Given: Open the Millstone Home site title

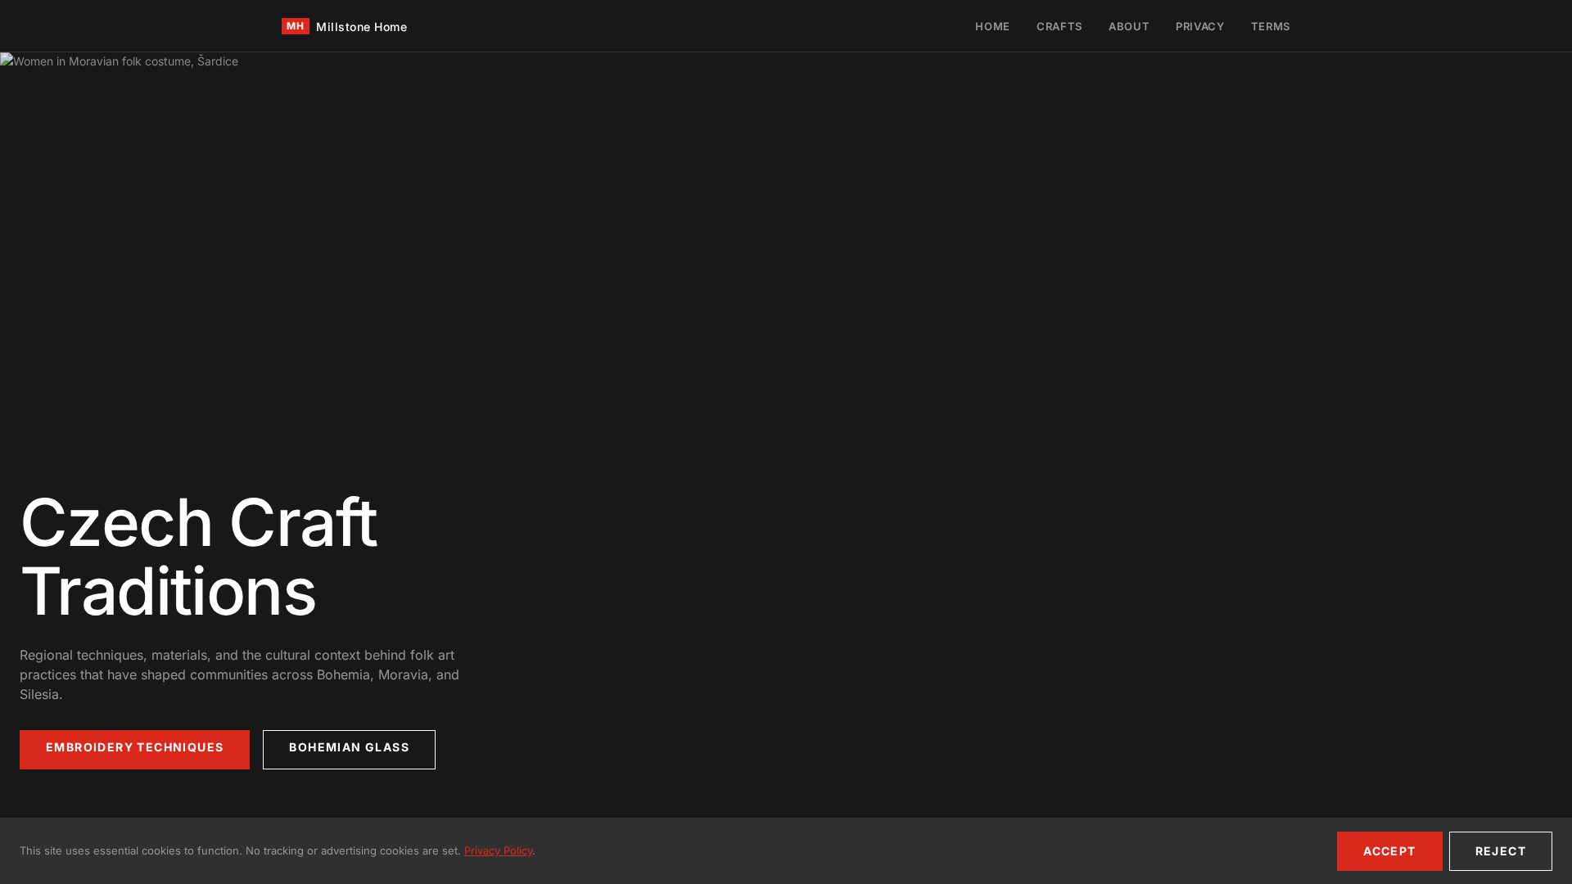Looking at the screenshot, I should coord(361,27).
